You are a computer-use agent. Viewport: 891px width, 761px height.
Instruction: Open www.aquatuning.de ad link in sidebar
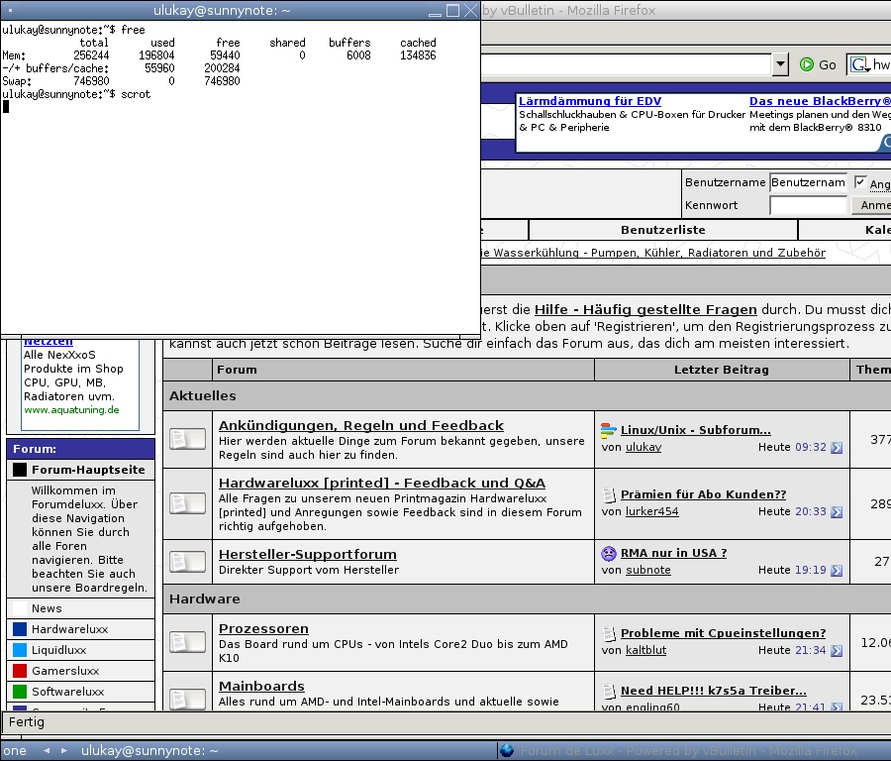pyautogui.click(x=71, y=410)
